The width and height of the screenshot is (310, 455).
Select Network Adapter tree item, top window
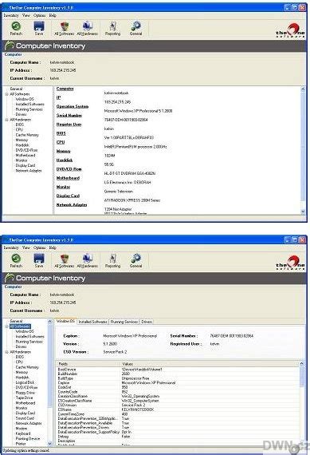coord(29,171)
